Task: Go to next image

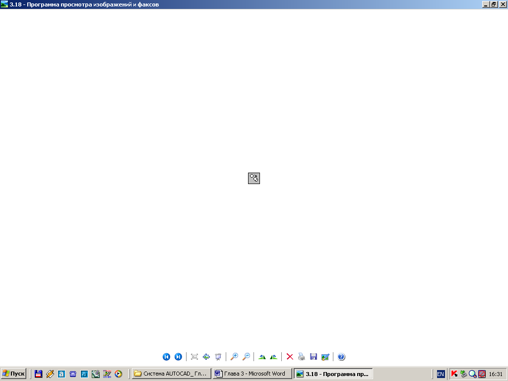Action: point(178,357)
